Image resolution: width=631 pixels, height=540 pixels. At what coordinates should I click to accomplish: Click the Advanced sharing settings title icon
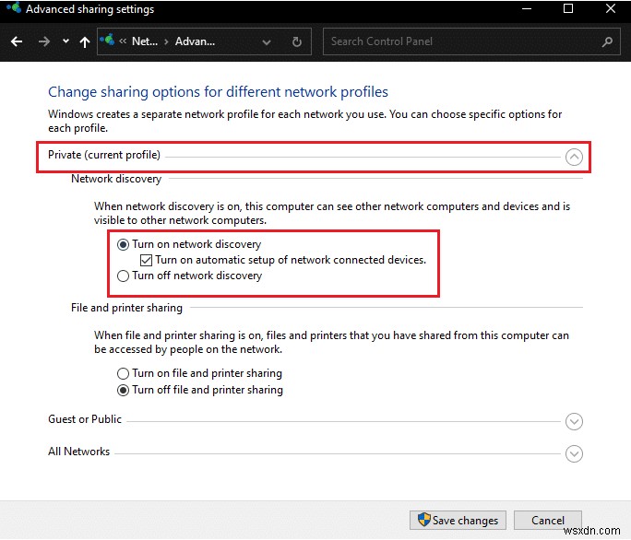pos(14,8)
